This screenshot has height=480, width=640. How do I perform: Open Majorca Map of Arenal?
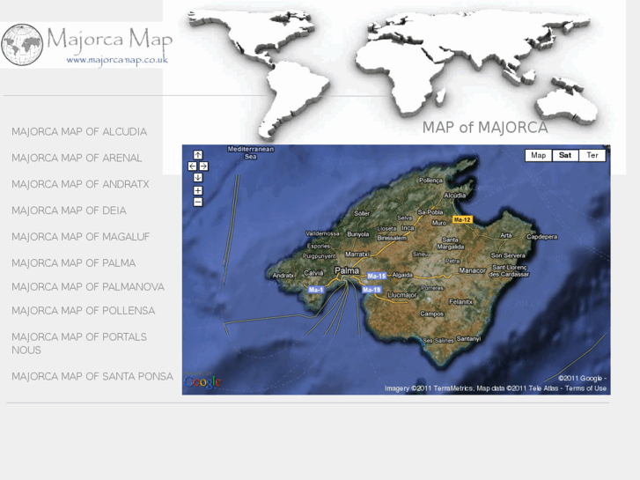pos(77,159)
